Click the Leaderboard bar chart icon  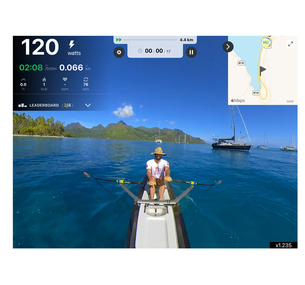tap(22, 106)
